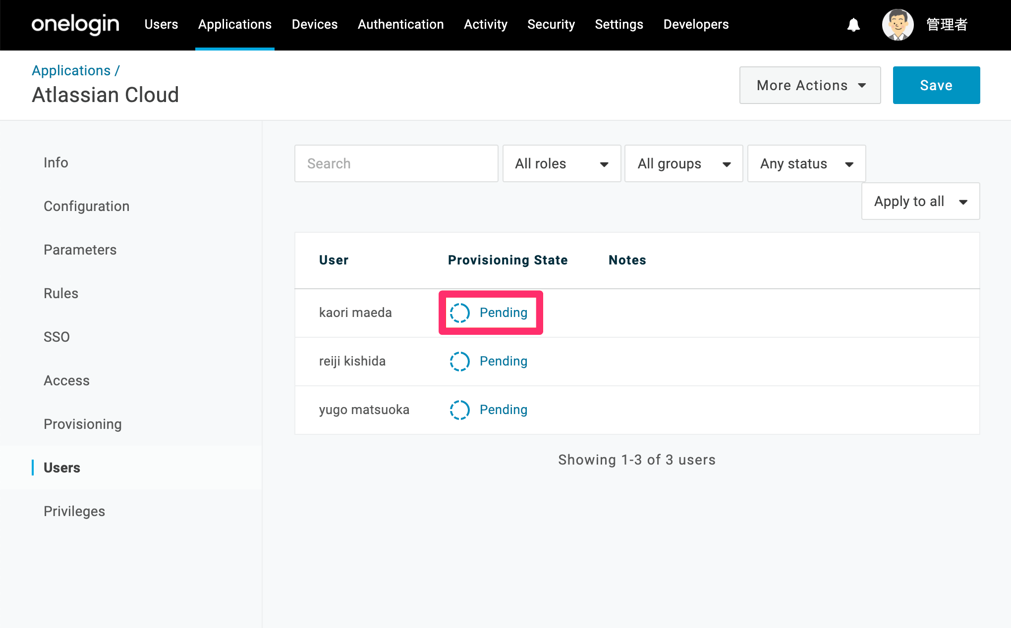Switch to the Access tab
The image size is (1011, 628).
(x=67, y=380)
